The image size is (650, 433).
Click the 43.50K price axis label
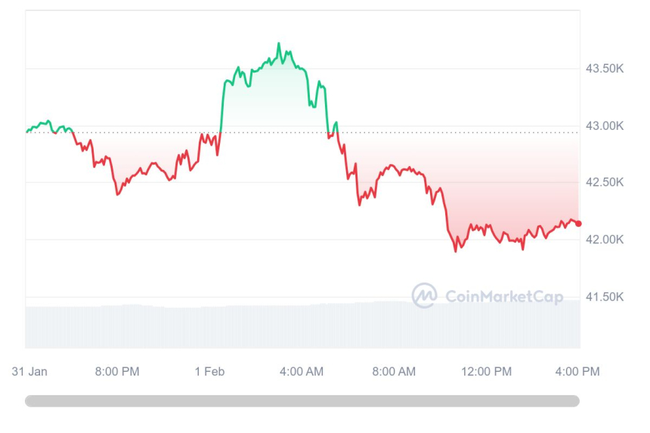point(605,69)
